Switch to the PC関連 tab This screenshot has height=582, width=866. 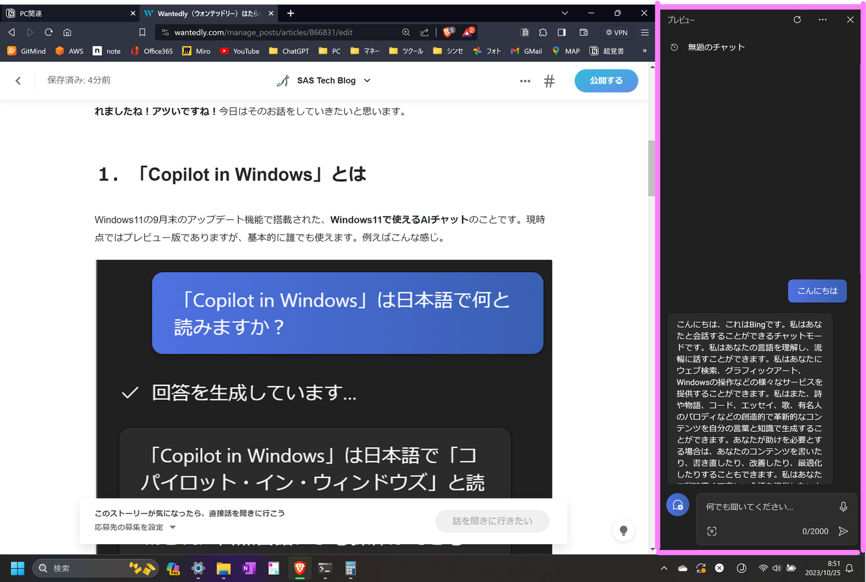70,13
